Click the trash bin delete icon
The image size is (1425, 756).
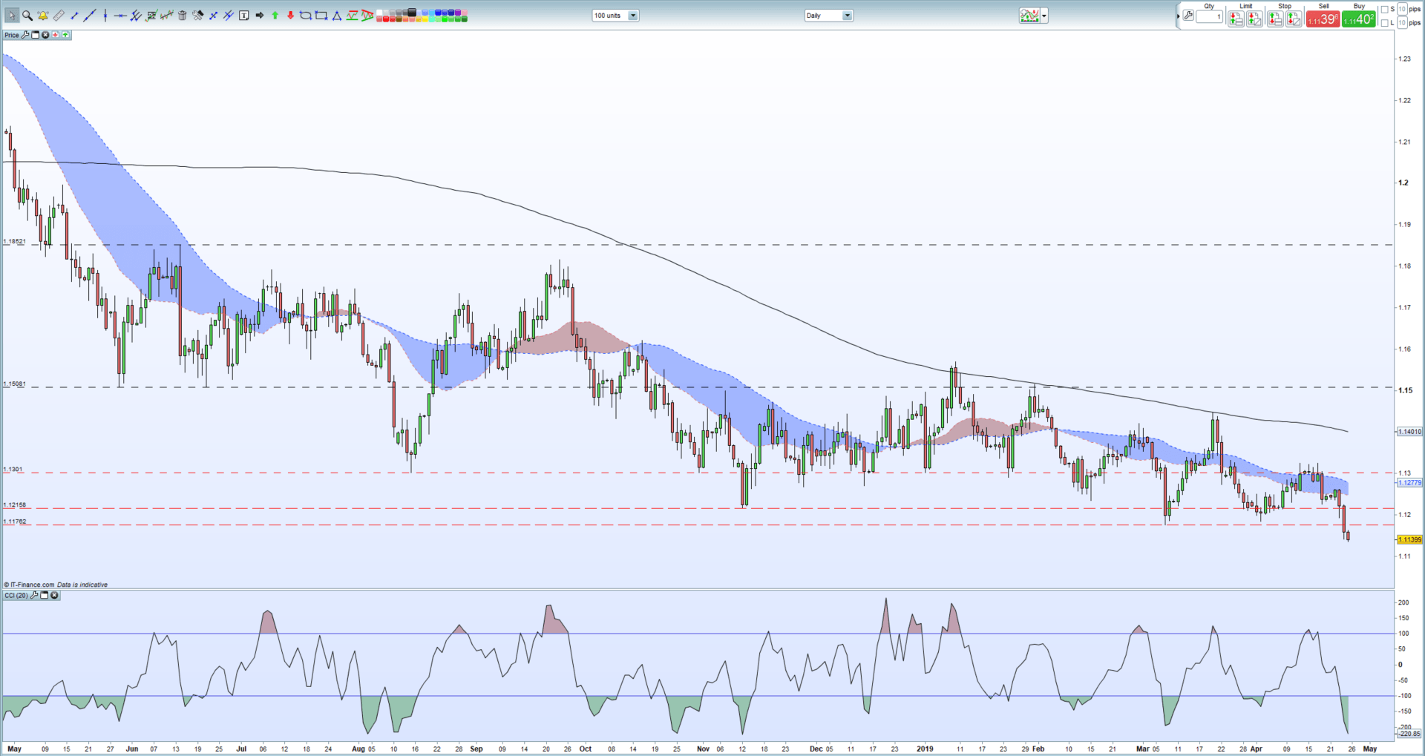coord(183,15)
